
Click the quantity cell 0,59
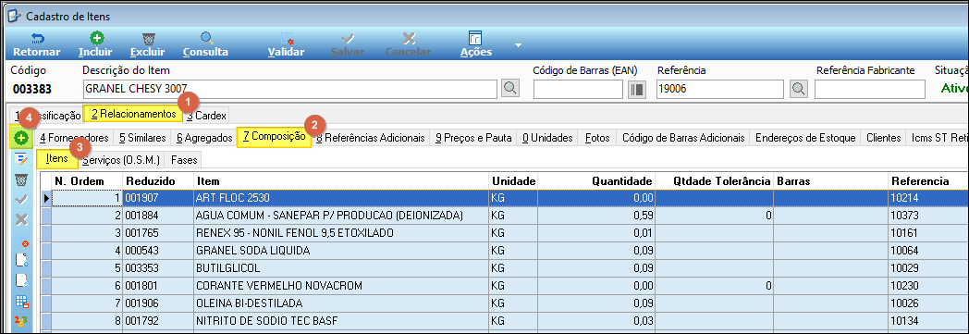[x=596, y=216]
